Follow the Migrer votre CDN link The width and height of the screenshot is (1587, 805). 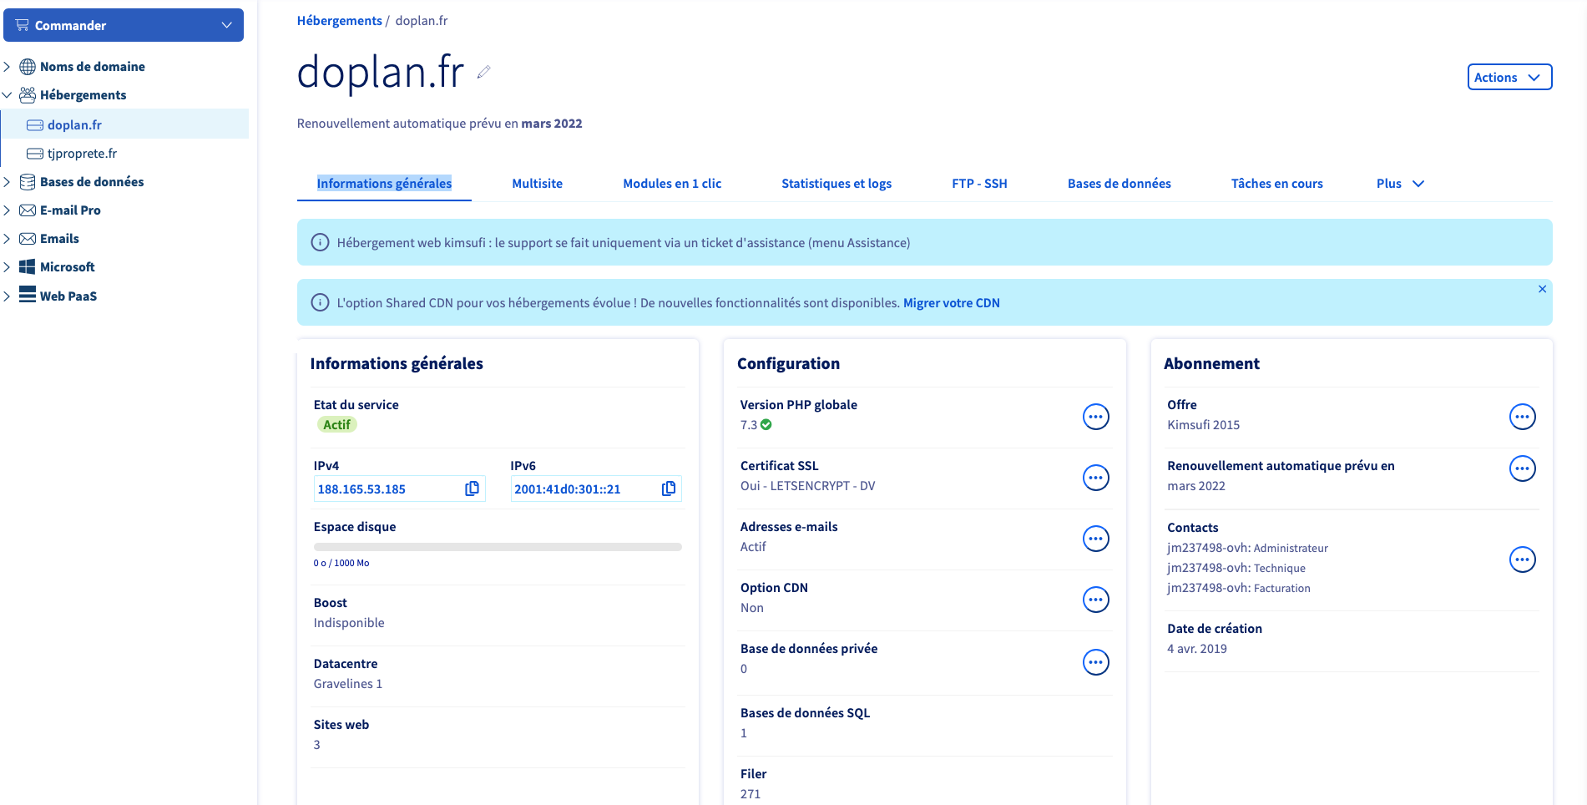click(x=951, y=302)
